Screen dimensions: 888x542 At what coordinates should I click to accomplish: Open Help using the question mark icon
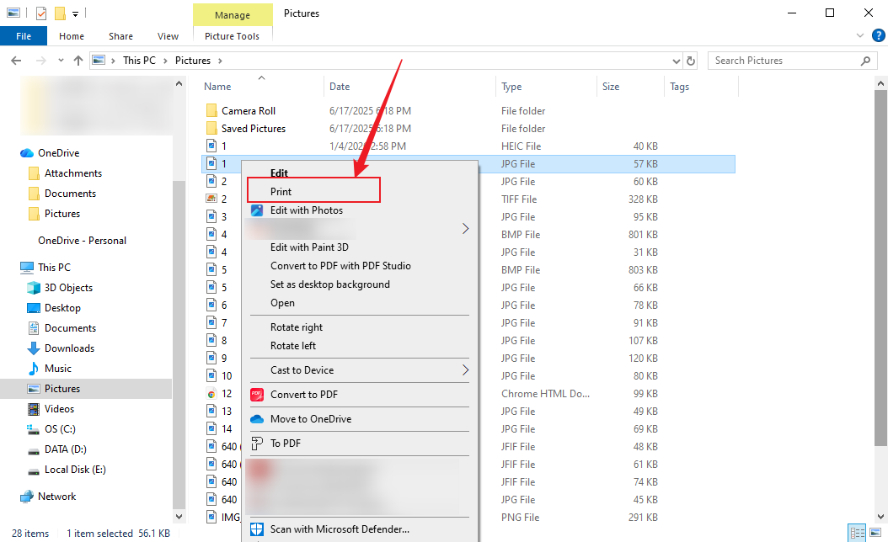[x=878, y=35]
